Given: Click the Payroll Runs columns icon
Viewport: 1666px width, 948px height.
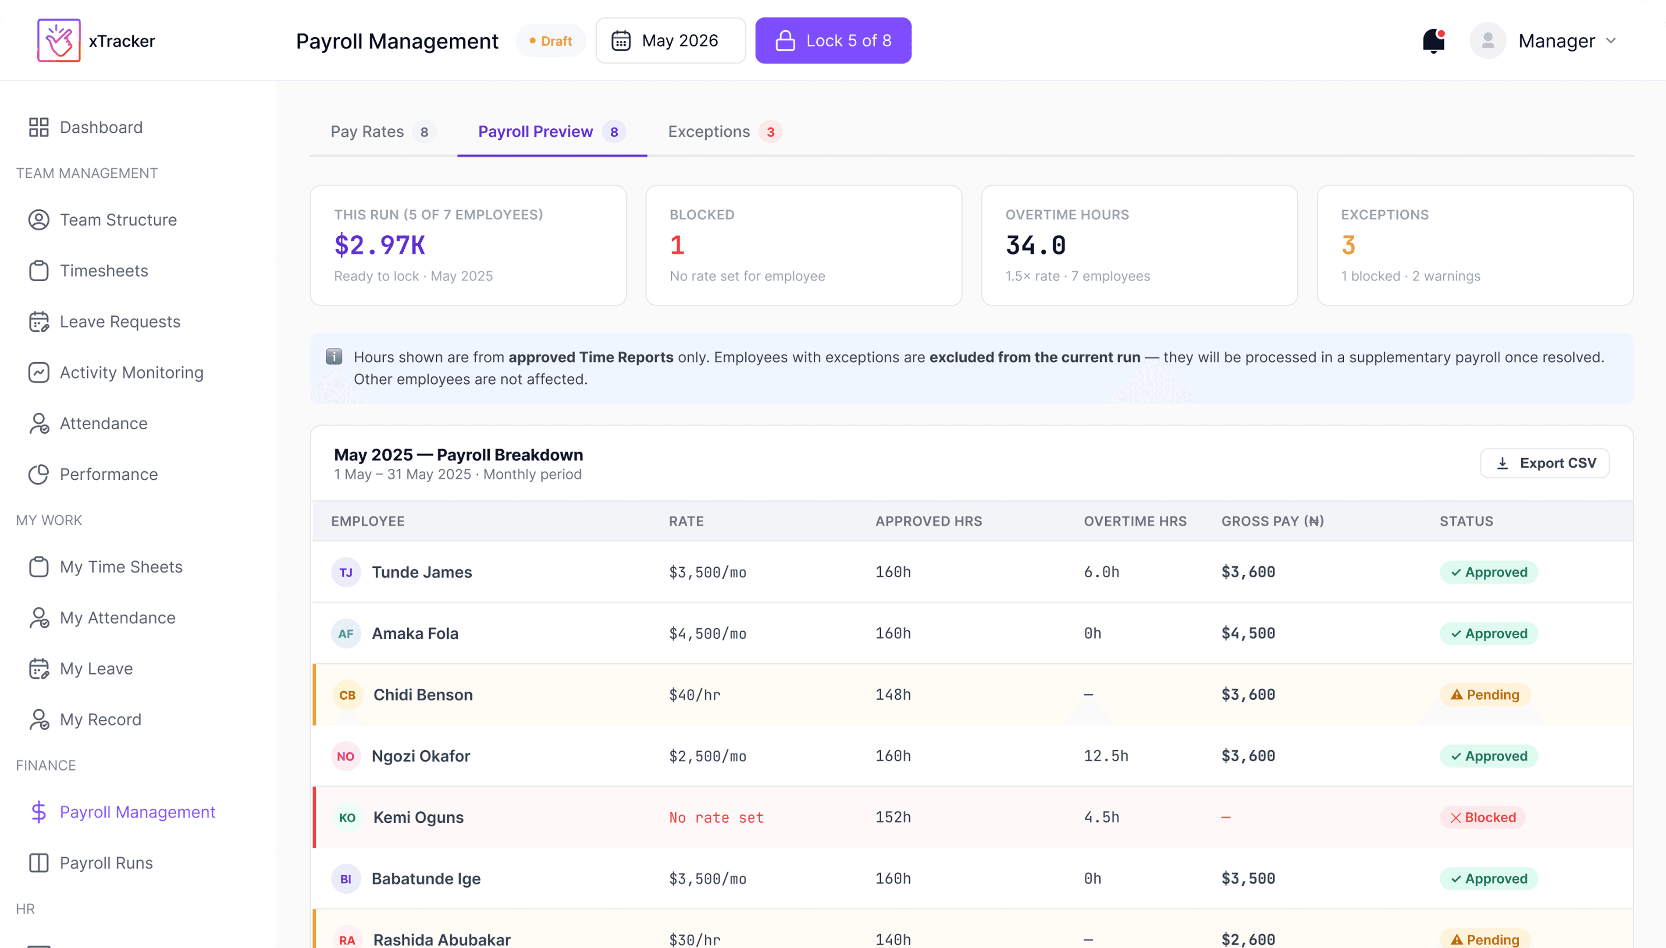Looking at the screenshot, I should (x=39, y=863).
